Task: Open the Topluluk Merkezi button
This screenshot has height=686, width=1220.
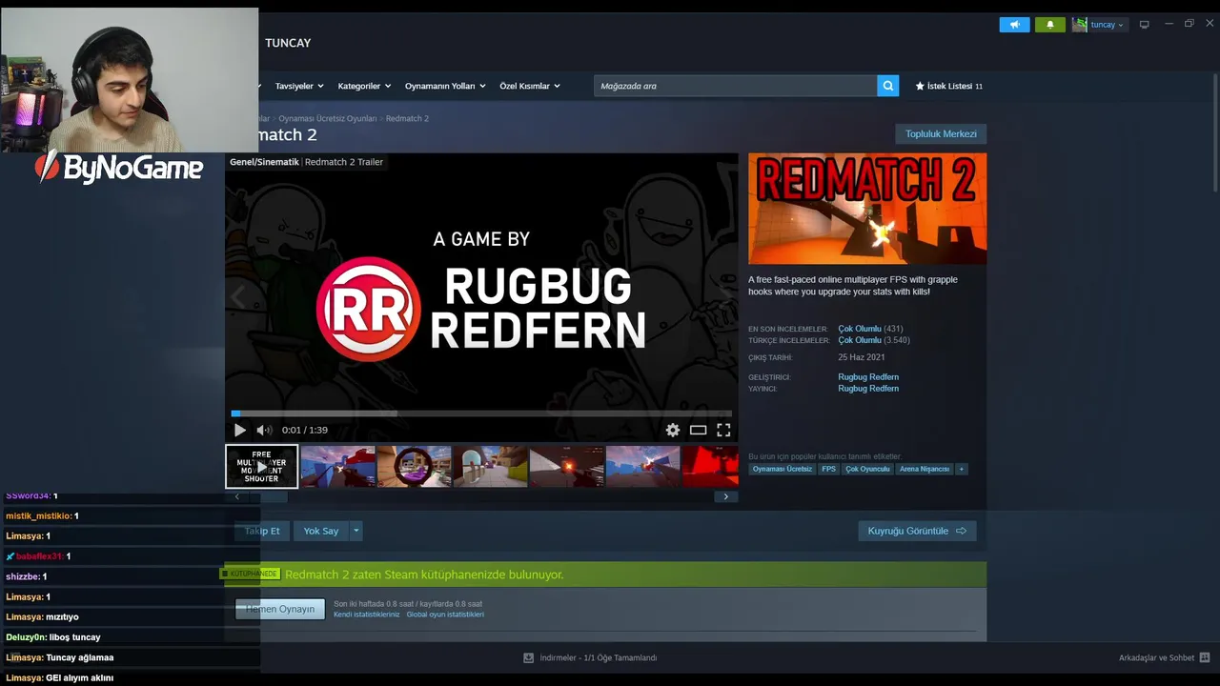Action: tap(941, 133)
